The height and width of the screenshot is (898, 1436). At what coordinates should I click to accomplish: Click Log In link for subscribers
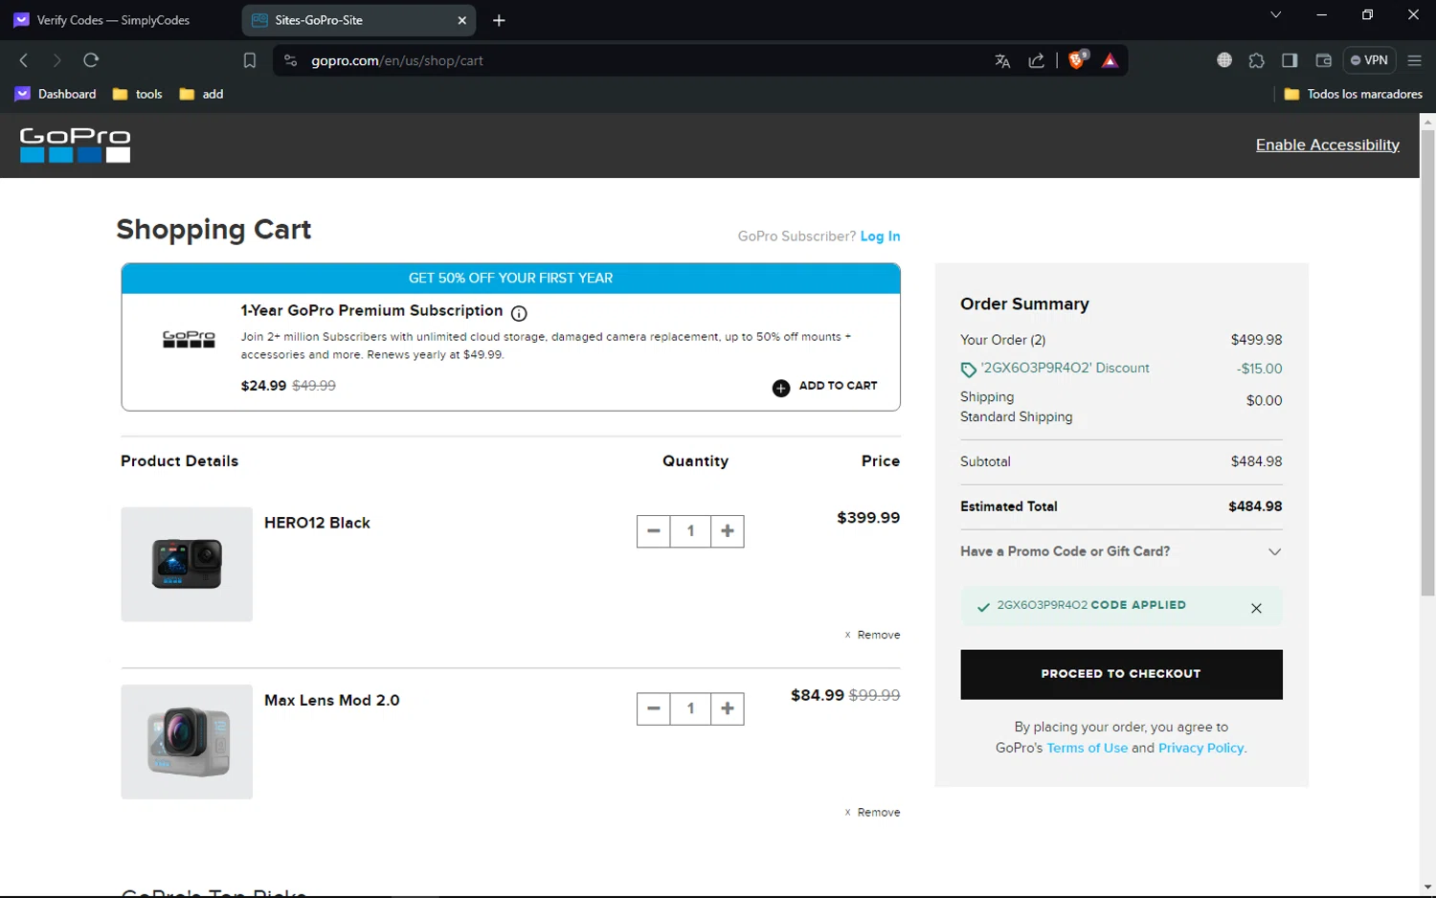880,236
